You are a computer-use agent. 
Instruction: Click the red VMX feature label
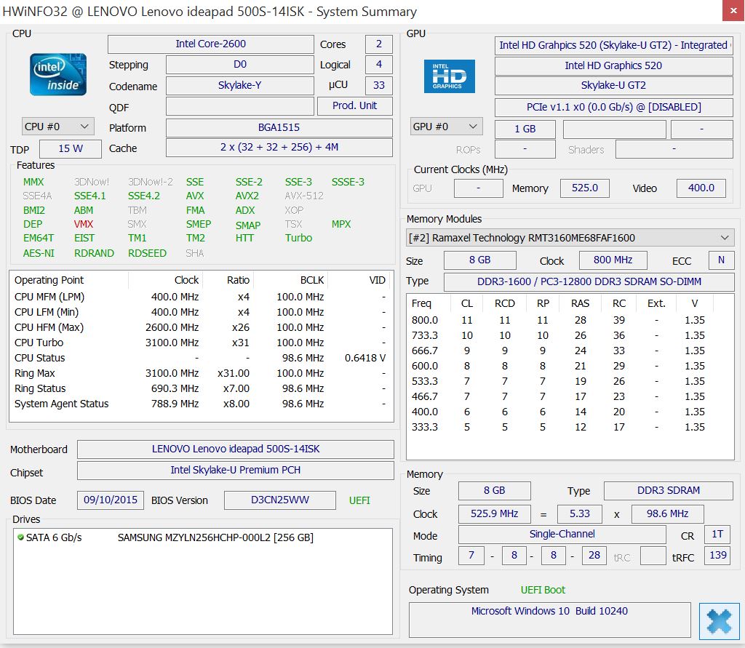[x=84, y=224]
